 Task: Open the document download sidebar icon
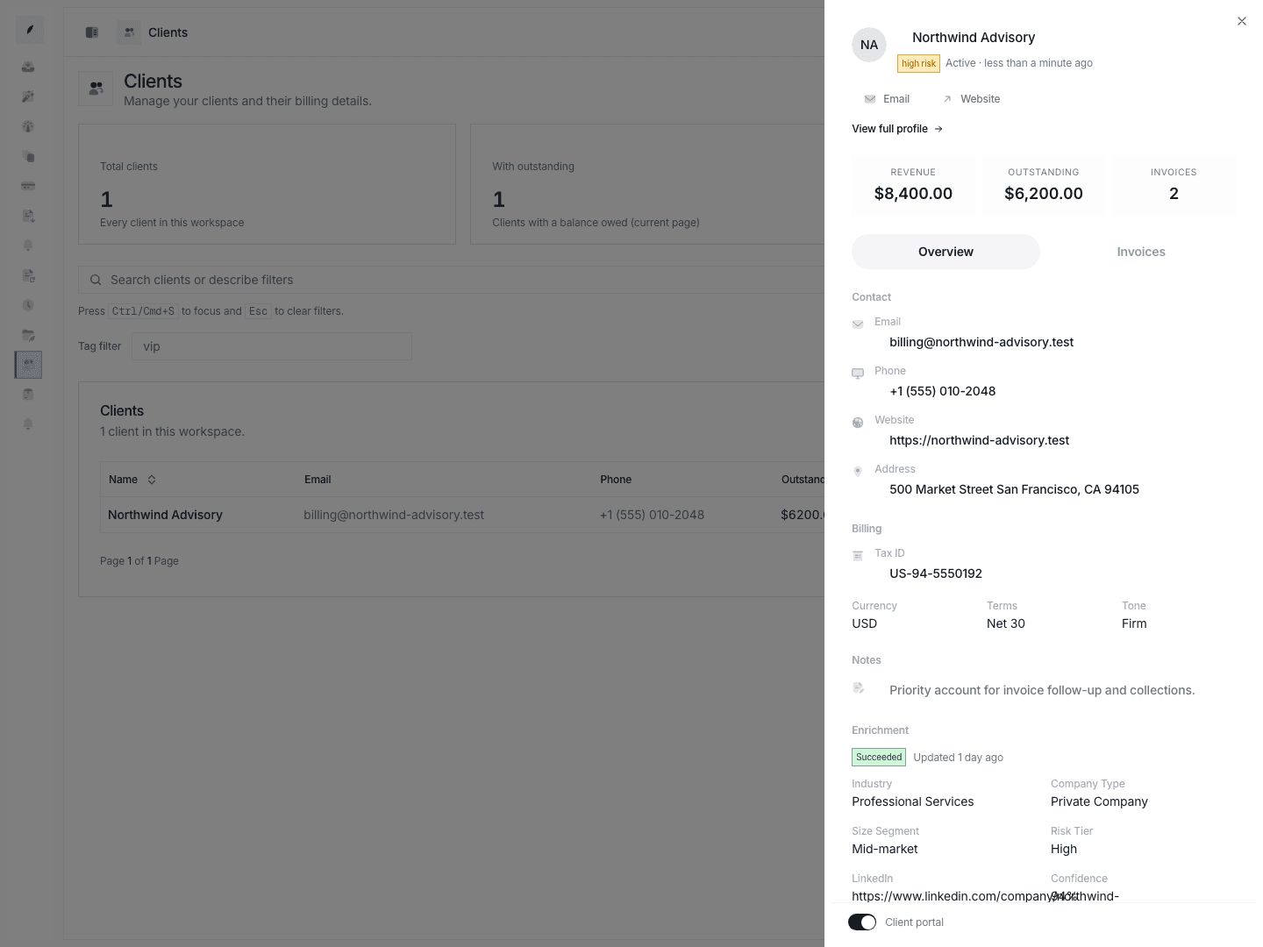click(x=28, y=216)
